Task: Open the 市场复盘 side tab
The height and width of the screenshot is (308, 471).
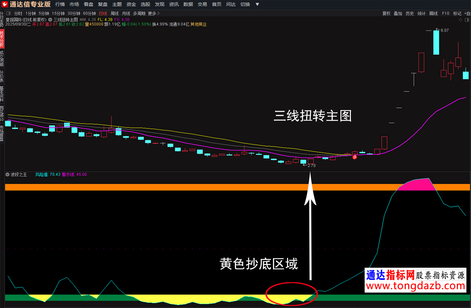Action: point(2,133)
